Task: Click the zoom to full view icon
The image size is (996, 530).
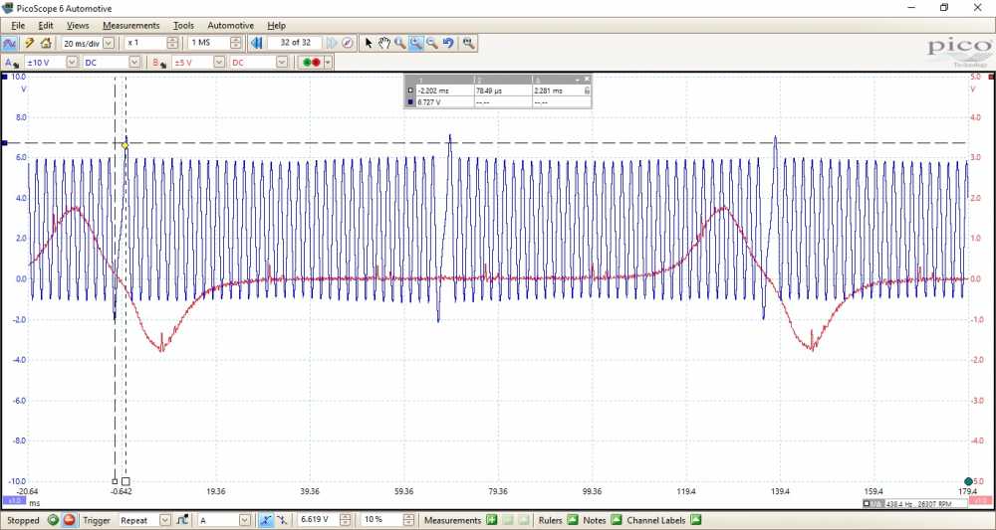Action: click(469, 43)
